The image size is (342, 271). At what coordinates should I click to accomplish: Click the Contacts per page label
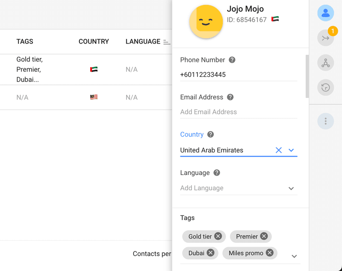click(x=152, y=254)
